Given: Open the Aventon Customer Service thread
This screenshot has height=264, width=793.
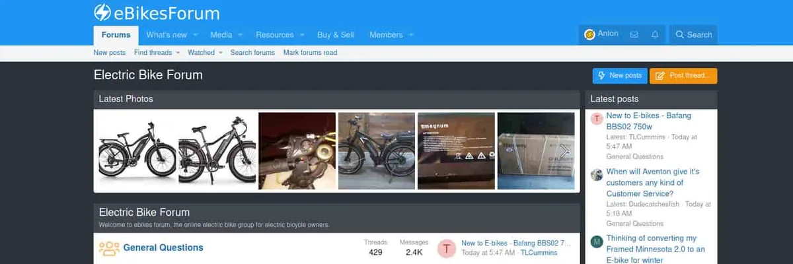Looking at the screenshot, I should [x=653, y=182].
